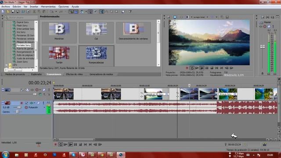Click the video track 1 bypass motion blur icon
Image resolution: width=281 pixels, height=158 pixels.
22,90
